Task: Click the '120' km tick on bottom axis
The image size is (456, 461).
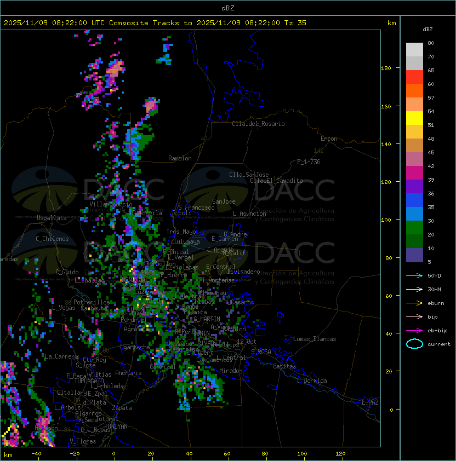Action: pyautogui.click(x=340, y=454)
